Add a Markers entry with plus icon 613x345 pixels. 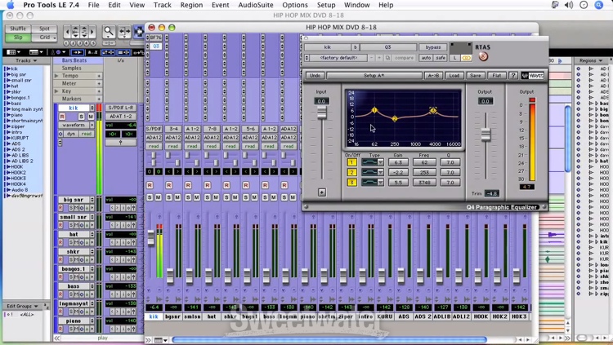pos(99,99)
